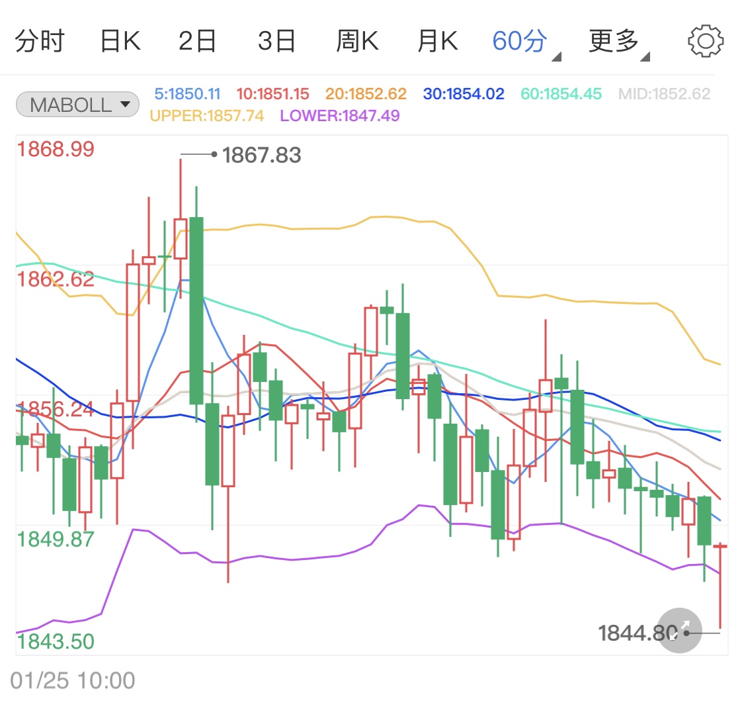The width and height of the screenshot is (744, 703).
Task: Select the MA10 indicator label 10:1851.15
Action: [x=272, y=93]
